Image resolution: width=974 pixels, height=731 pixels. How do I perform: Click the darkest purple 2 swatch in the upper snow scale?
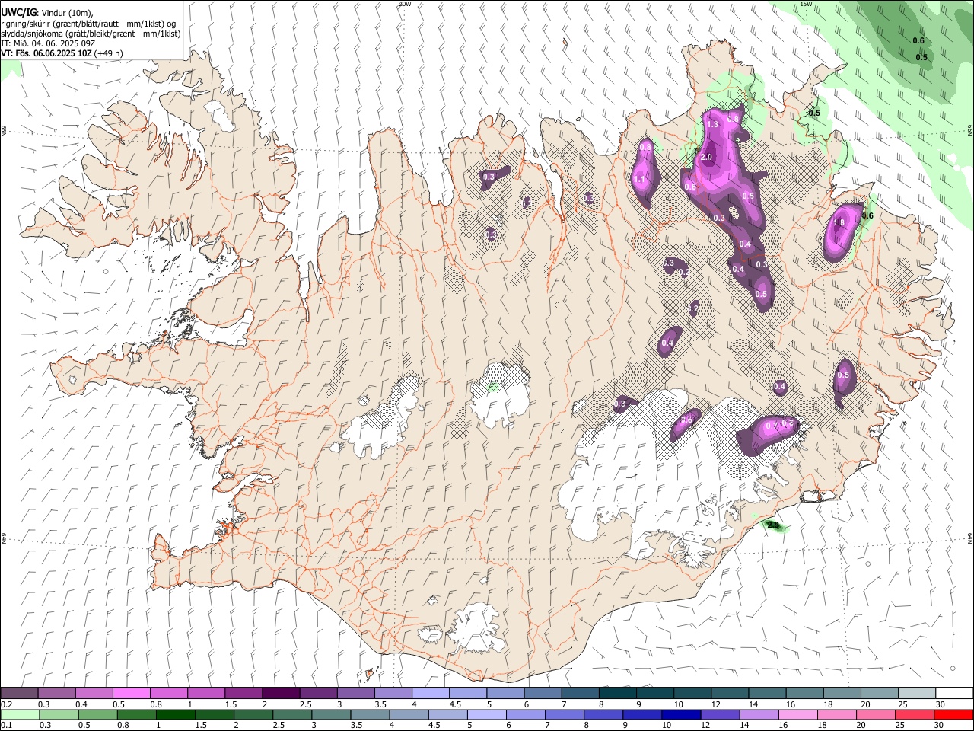(x=280, y=694)
